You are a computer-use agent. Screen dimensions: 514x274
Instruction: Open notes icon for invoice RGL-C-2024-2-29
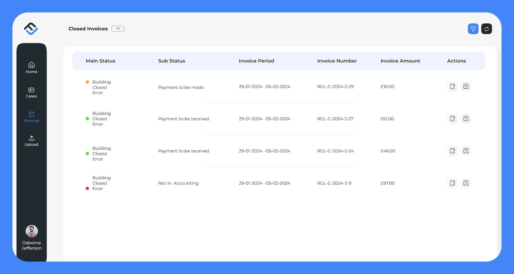pyautogui.click(x=466, y=86)
